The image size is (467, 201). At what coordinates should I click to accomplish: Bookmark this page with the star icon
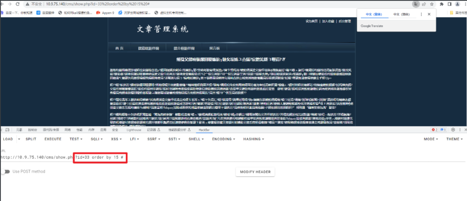(431, 4)
